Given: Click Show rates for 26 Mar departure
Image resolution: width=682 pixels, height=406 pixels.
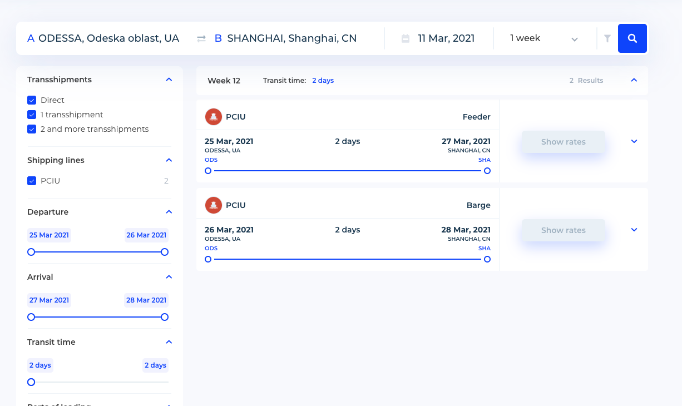Looking at the screenshot, I should coord(563,230).
